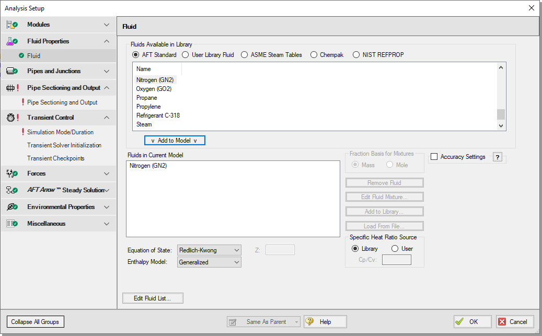Select the NIST REFPROP radio button
This screenshot has height=336, width=542.
pyautogui.click(x=356, y=55)
